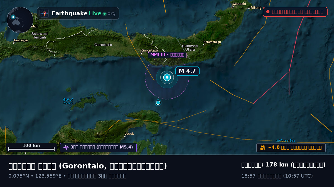334x187 pixels.
Task: Select the smaller earthquake marker near Luwuk peninsula
Action: [158, 103]
